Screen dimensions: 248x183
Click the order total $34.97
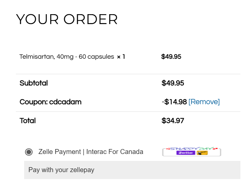pyautogui.click(x=173, y=121)
